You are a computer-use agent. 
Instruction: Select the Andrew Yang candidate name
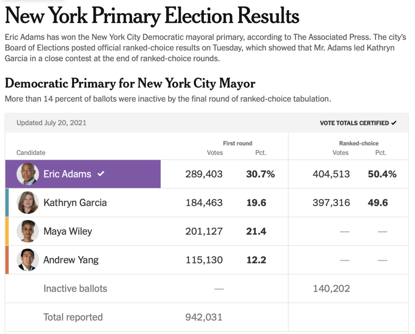click(x=71, y=260)
